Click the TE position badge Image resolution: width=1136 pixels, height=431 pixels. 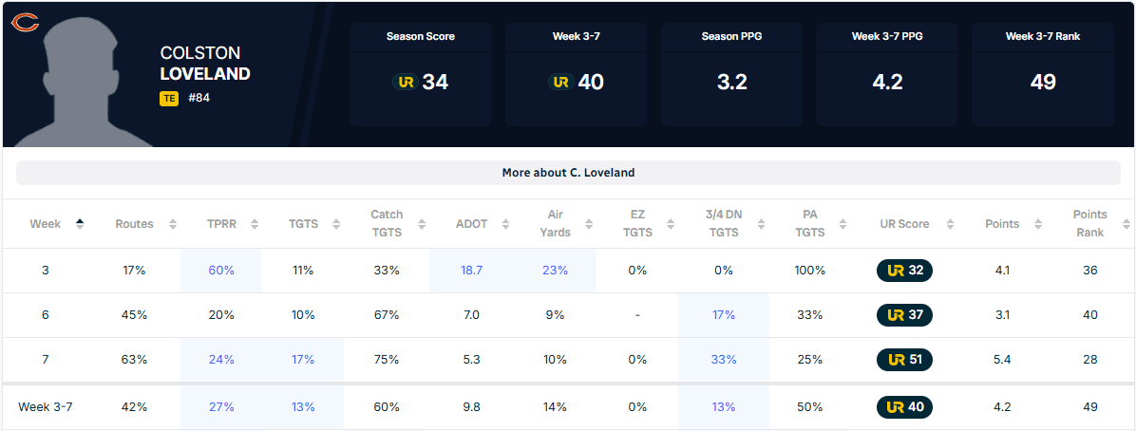tap(169, 98)
